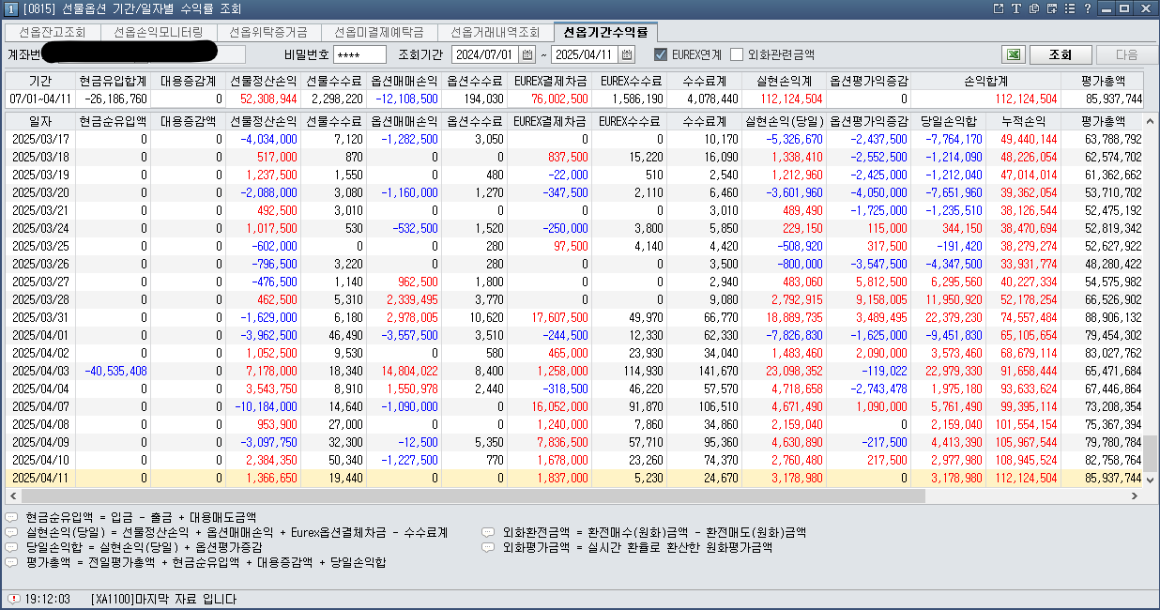Viewport: 1160px width, 610px height.
Task: Click the 23,098,352 realized profit cell
Action: pos(784,371)
